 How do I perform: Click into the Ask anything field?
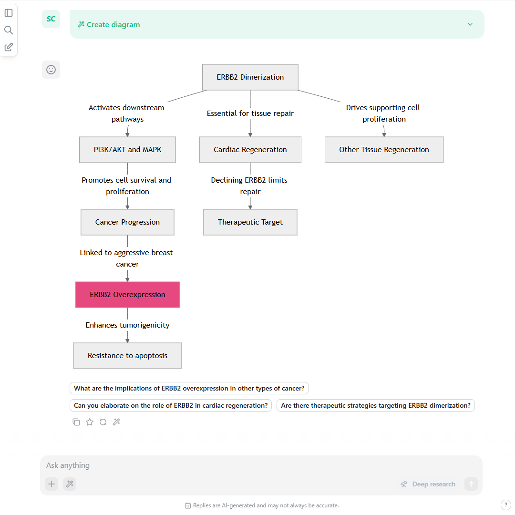[x=261, y=465]
